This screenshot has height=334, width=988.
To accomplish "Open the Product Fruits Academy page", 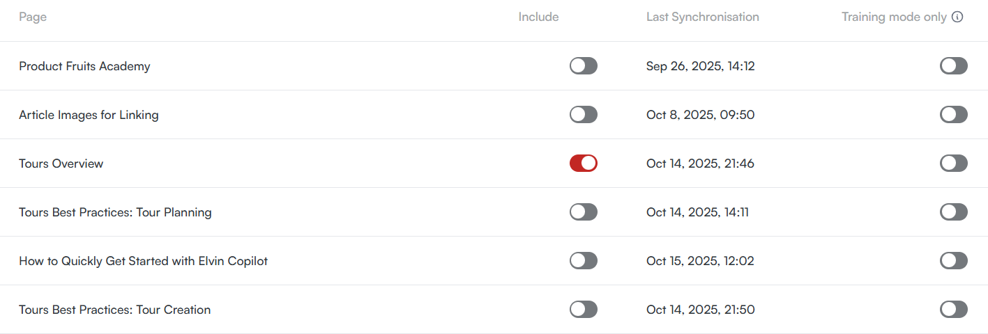I will coord(84,66).
